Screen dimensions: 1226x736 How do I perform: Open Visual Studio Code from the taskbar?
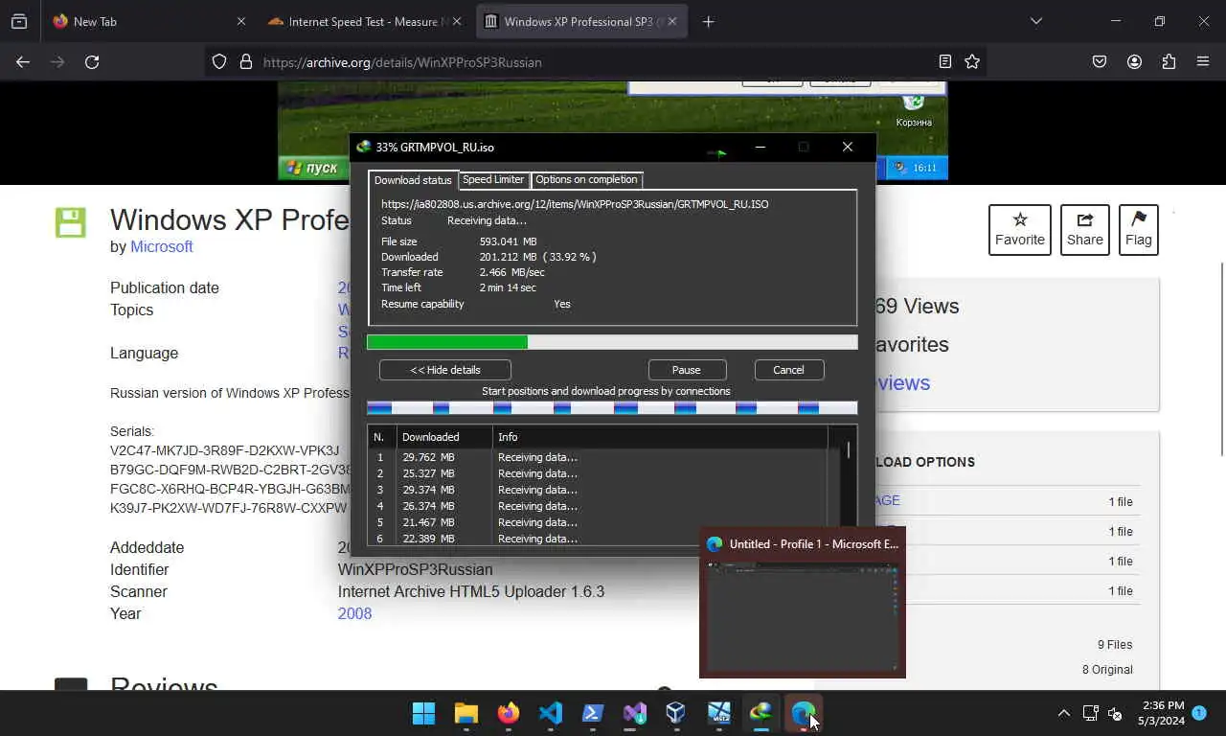[551, 713]
